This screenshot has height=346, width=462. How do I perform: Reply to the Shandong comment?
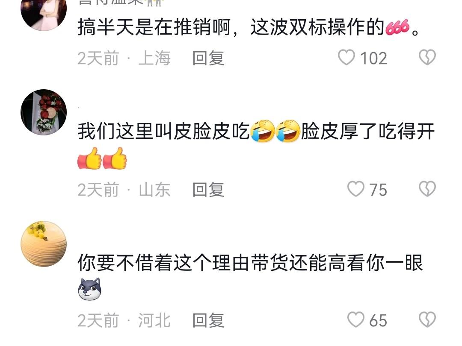[208, 190]
